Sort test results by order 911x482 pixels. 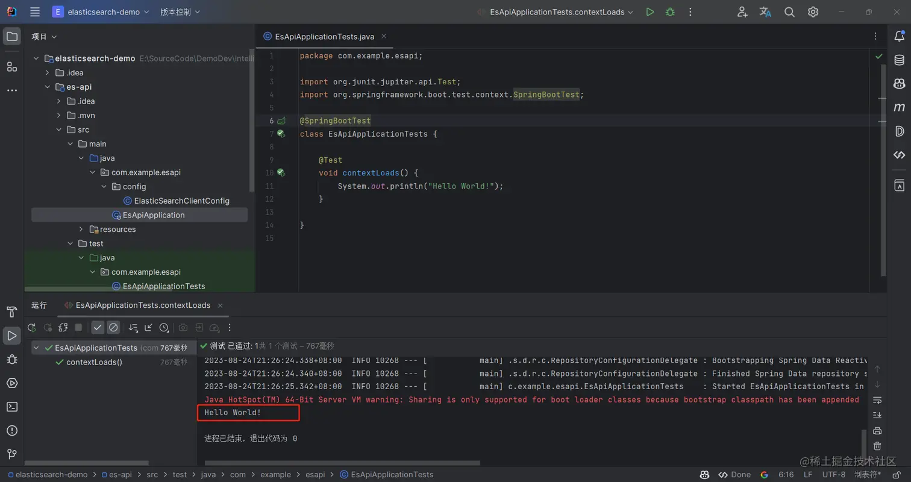pyautogui.click(x=133, y=328)
